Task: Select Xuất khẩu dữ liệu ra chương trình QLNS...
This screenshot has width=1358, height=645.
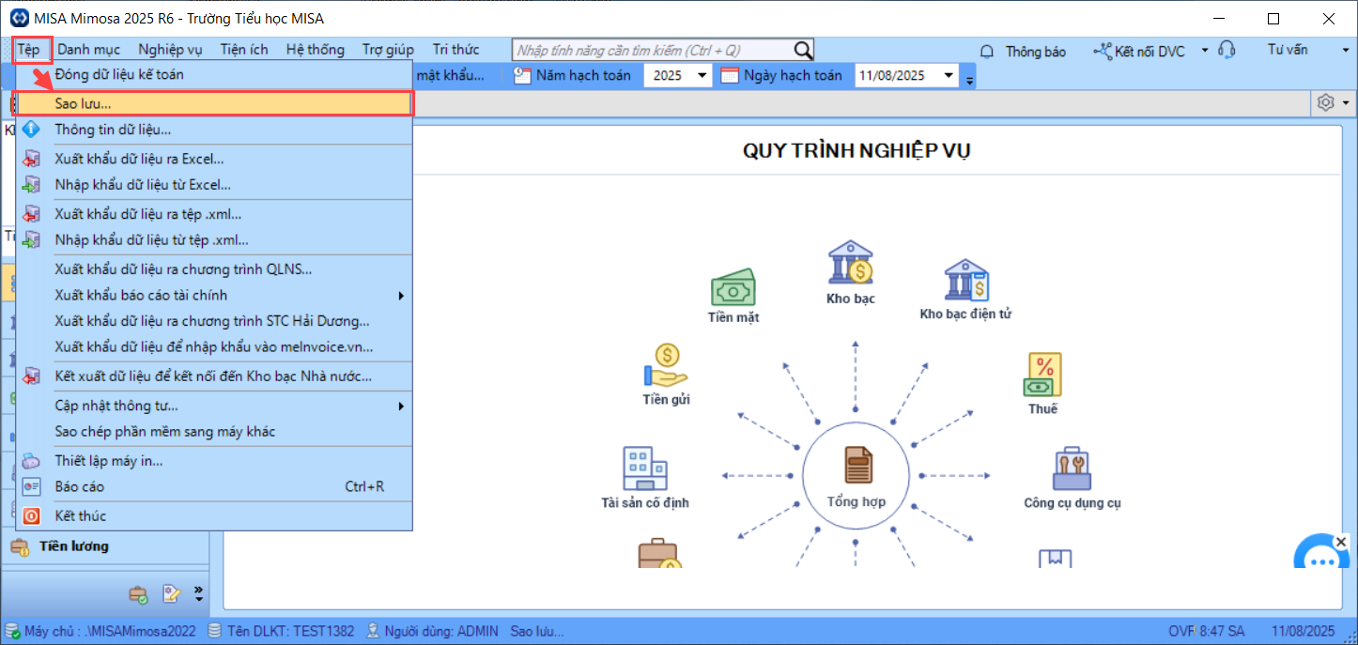Action: pyautogui.click(x=214, y=269)
